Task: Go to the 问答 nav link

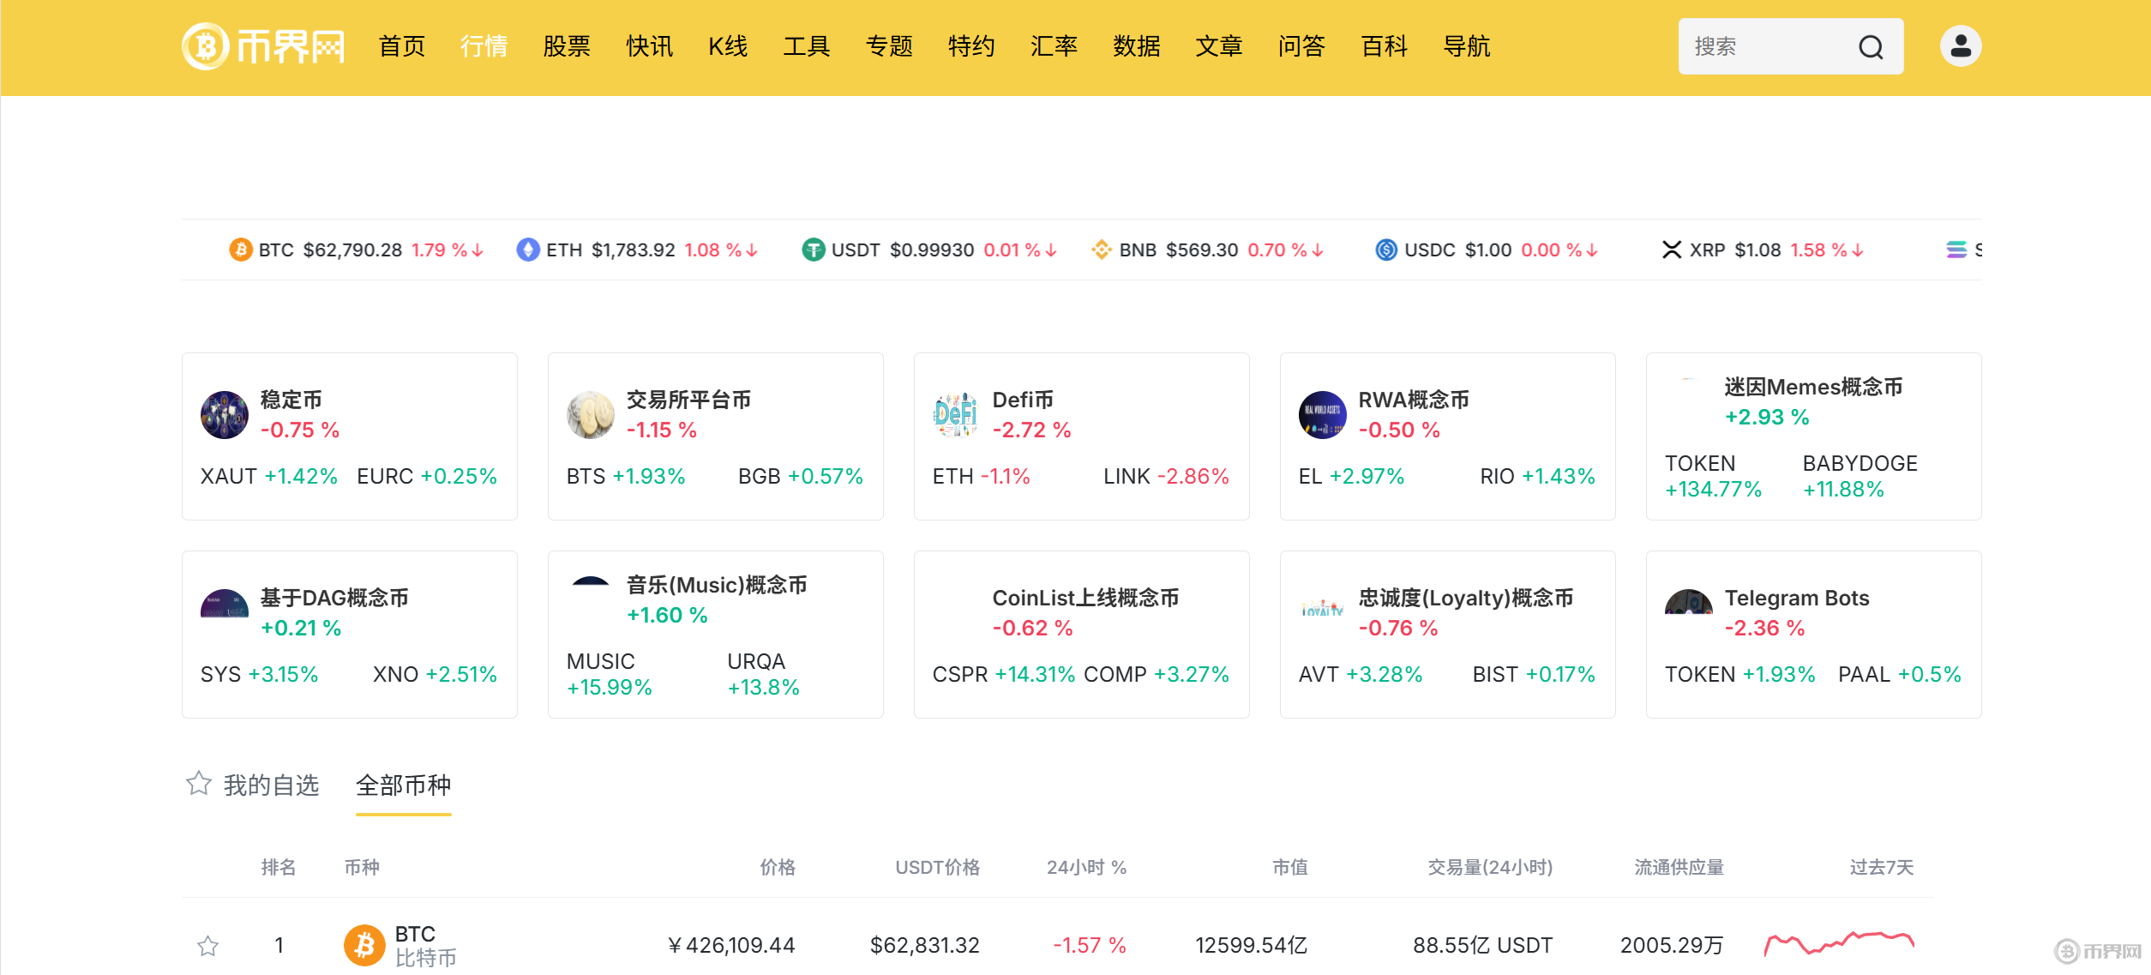Action: click(x=1301, y=46)
